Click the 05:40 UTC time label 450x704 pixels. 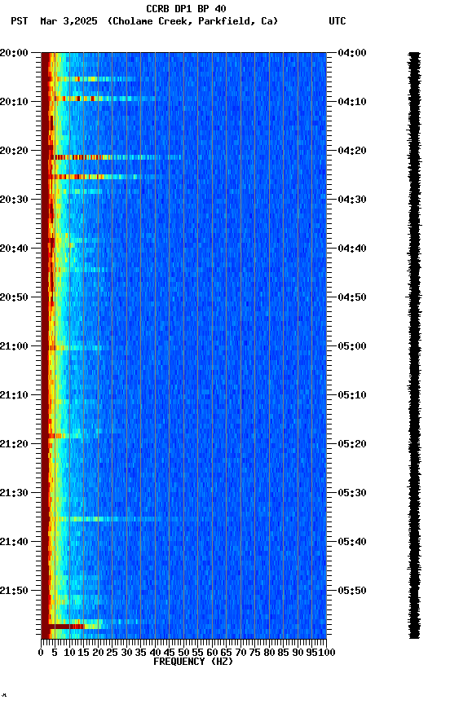pos(352,542)
